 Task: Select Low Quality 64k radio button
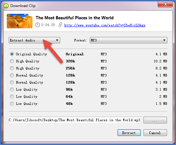click(12, 96)
